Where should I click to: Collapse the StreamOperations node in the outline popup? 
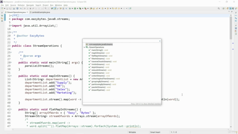tap(84, 47)
